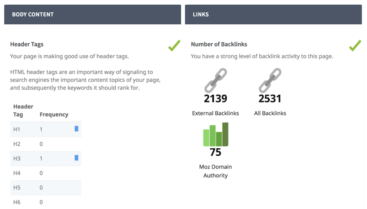
Task: Select the BODY CONTENT section header
Action: (92, 14)
